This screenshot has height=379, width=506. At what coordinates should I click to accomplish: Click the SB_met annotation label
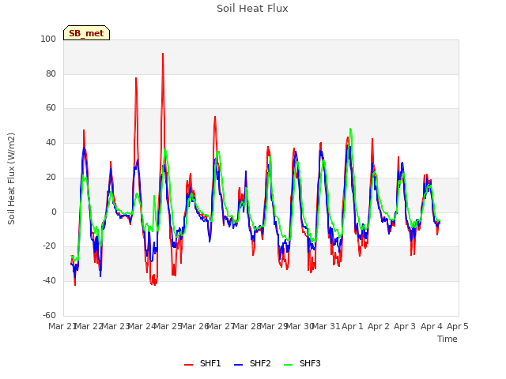point(86,33)
